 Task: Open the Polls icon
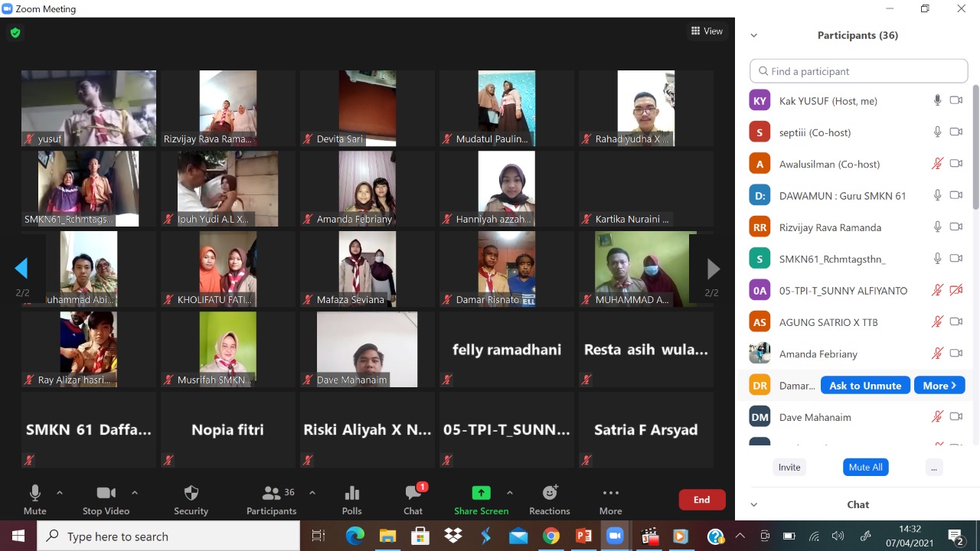click(352, 494)
